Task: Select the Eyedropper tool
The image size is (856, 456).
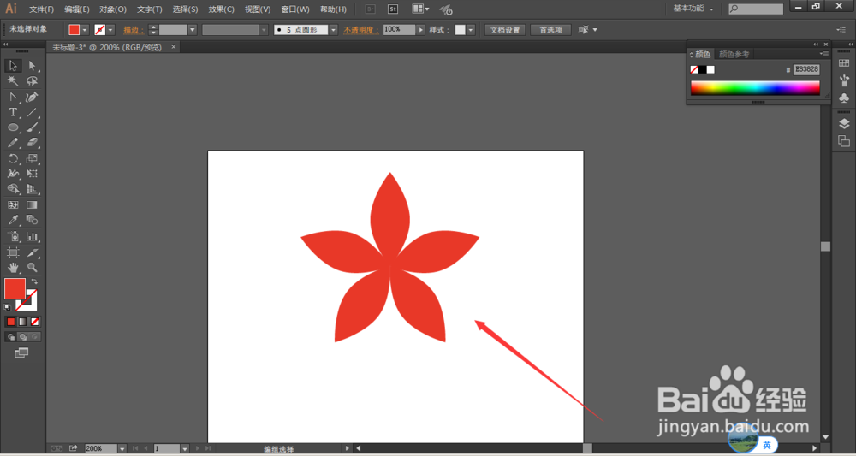Action: [13, 220]
